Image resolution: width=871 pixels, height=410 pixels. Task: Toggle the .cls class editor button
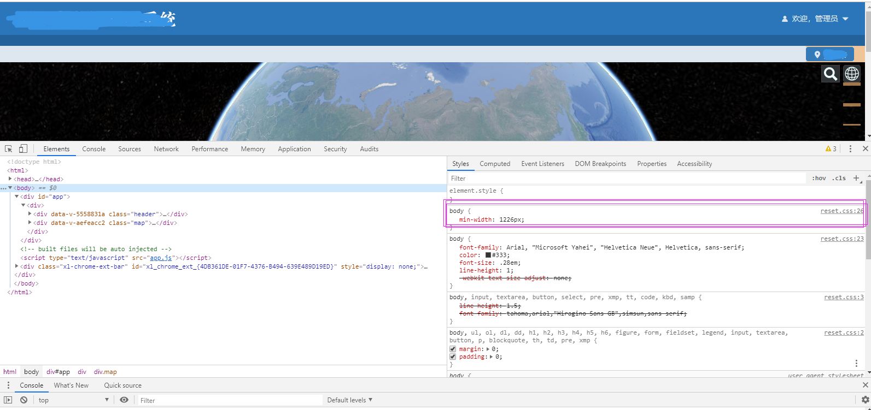tap(839, 178)
